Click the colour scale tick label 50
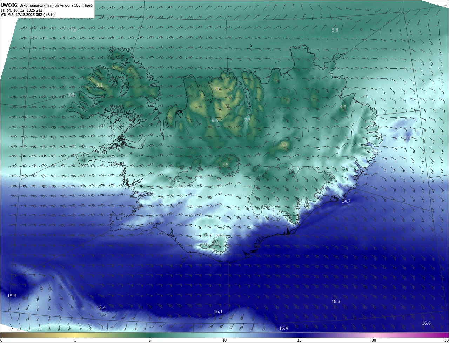Viewport: 449px width, 343px height. [x=447, y=340]
